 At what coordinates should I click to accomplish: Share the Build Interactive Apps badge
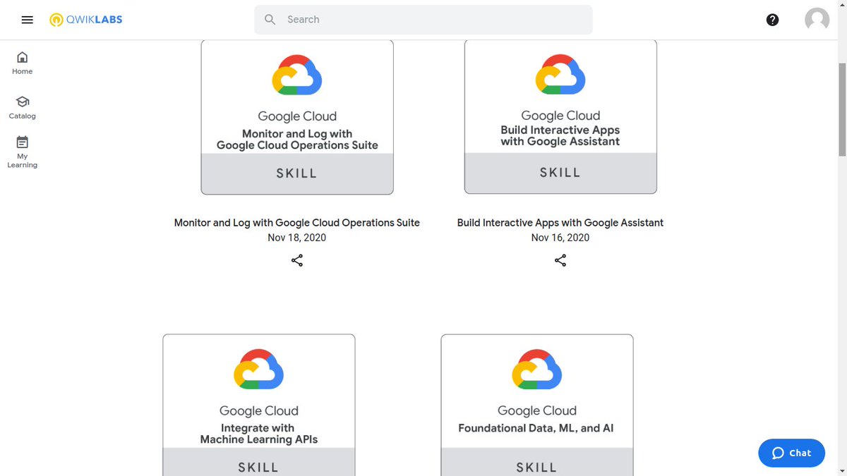click(x=560, y=260)
